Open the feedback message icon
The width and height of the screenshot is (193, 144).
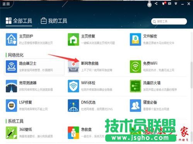(x=170, y=3)
